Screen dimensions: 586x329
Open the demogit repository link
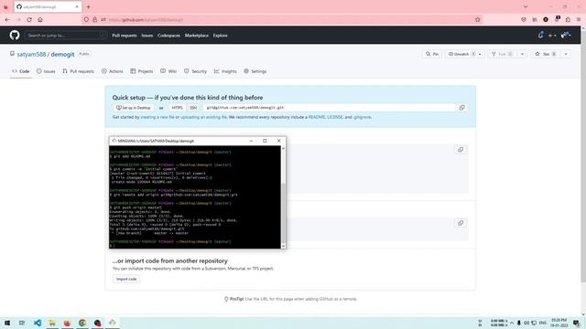pos(62,54)
